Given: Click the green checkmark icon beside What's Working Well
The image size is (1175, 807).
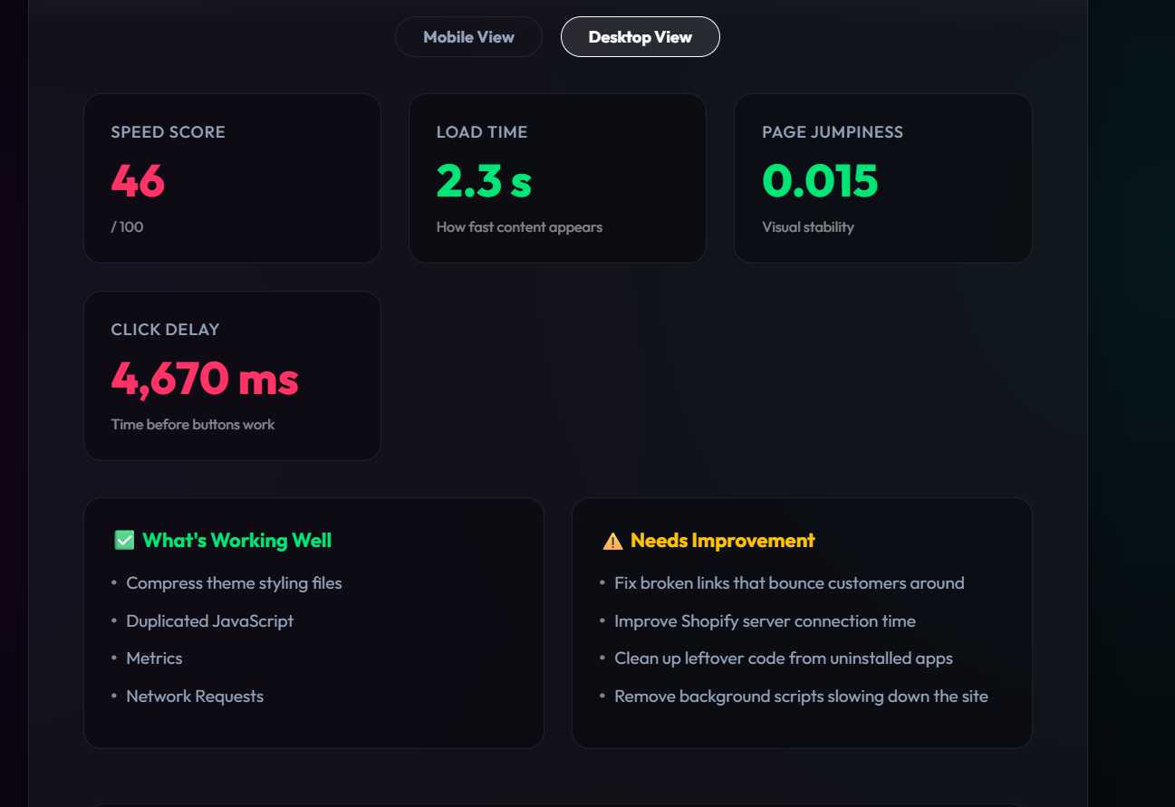Looking at the screenshot, I should pos(124,541).
